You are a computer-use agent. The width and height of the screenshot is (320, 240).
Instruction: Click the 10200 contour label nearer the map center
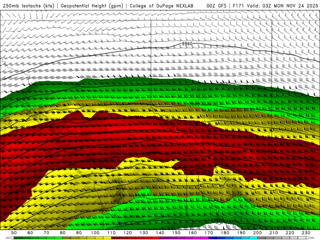(x=187, y=133)
